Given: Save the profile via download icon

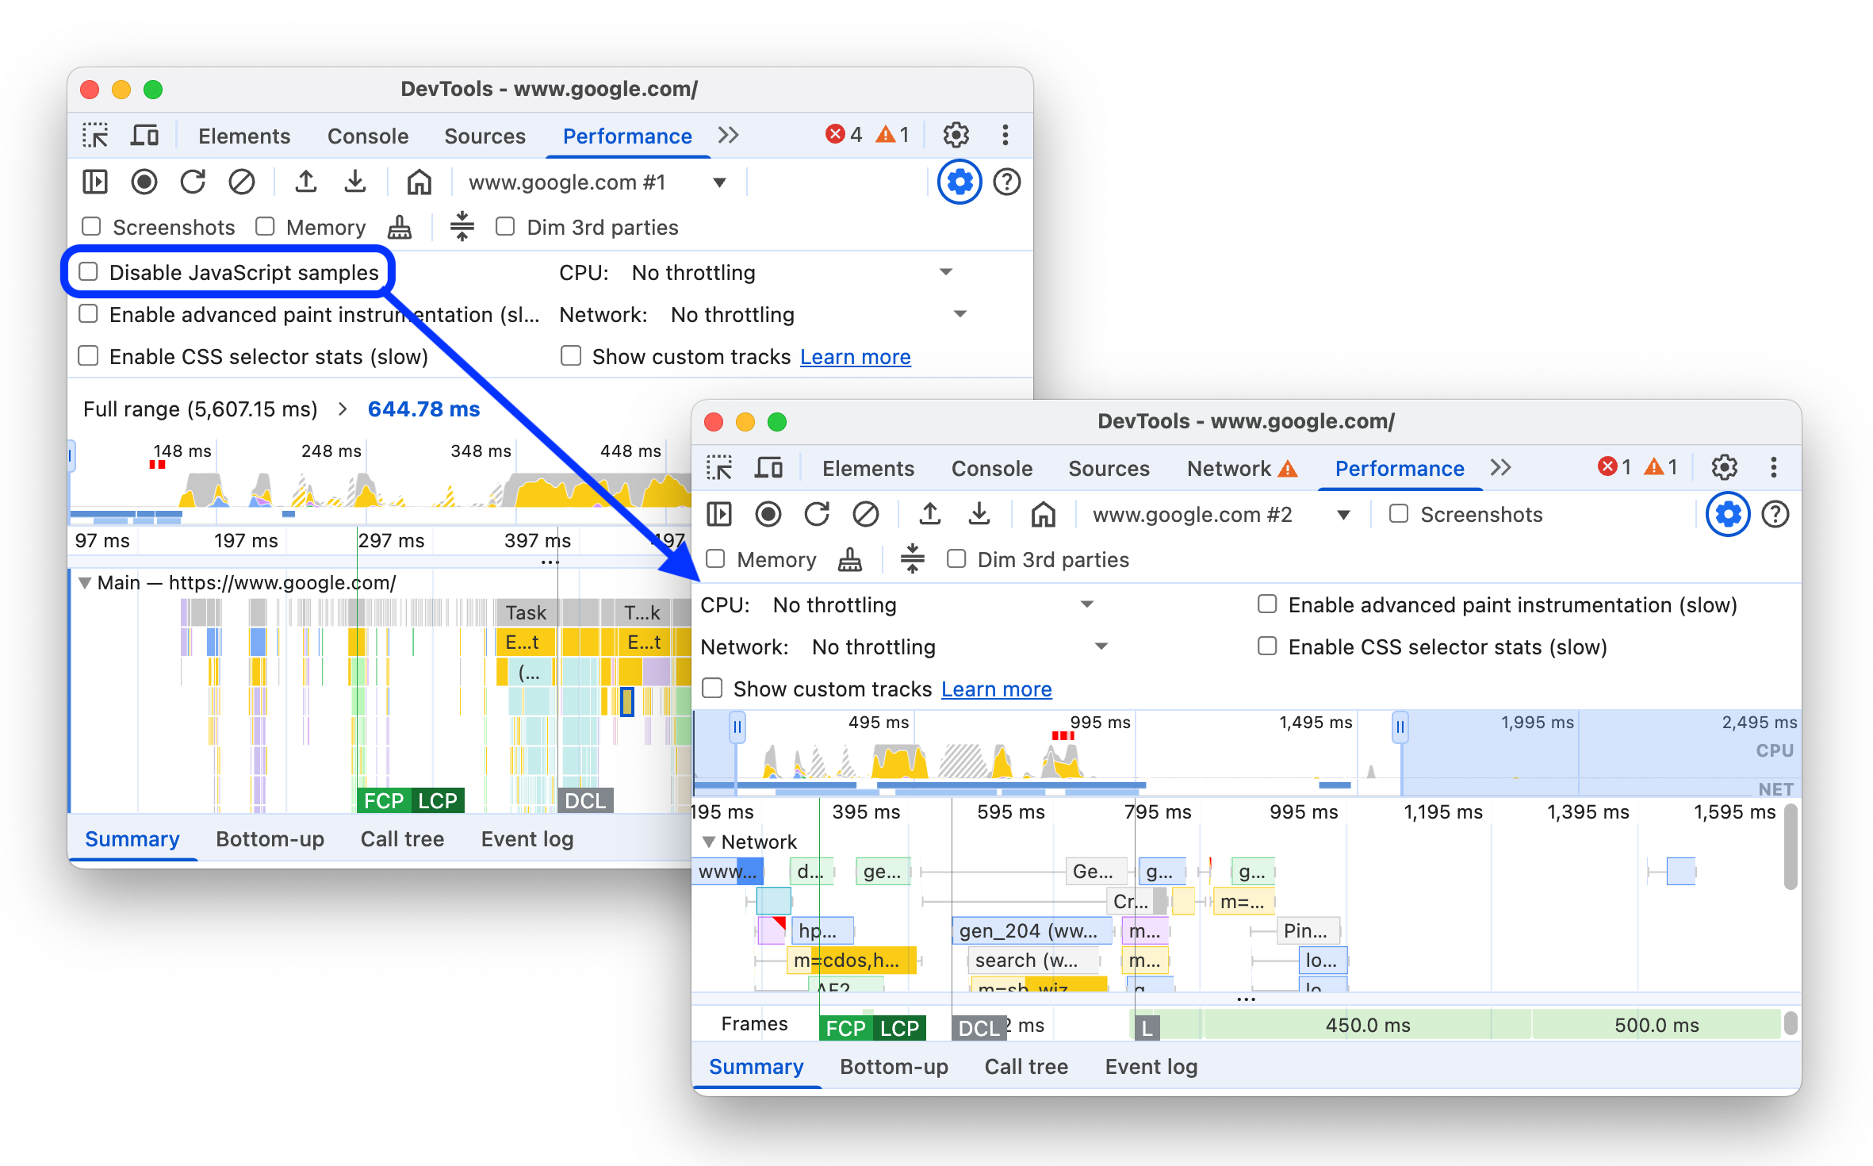Looking at the screenshot, I should pyautogui.click(x=980, y=514).
